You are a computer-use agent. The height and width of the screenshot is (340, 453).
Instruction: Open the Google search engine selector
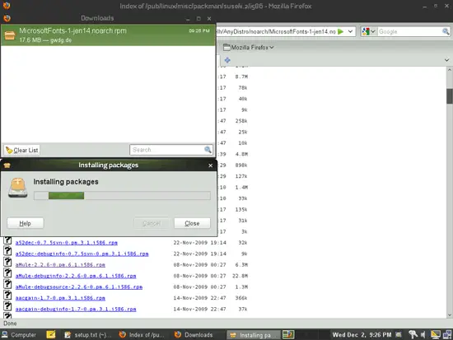(x=369, y=31)
